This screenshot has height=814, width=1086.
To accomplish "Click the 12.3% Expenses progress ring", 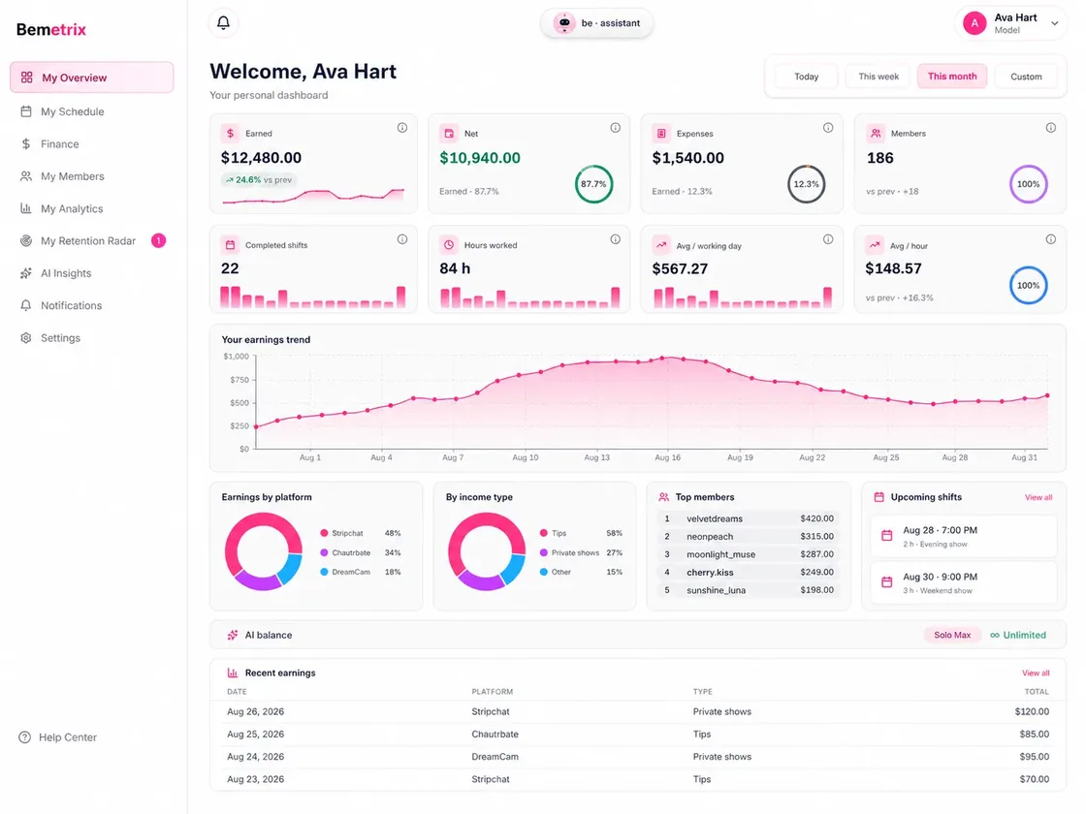I will tap(806, 184).
